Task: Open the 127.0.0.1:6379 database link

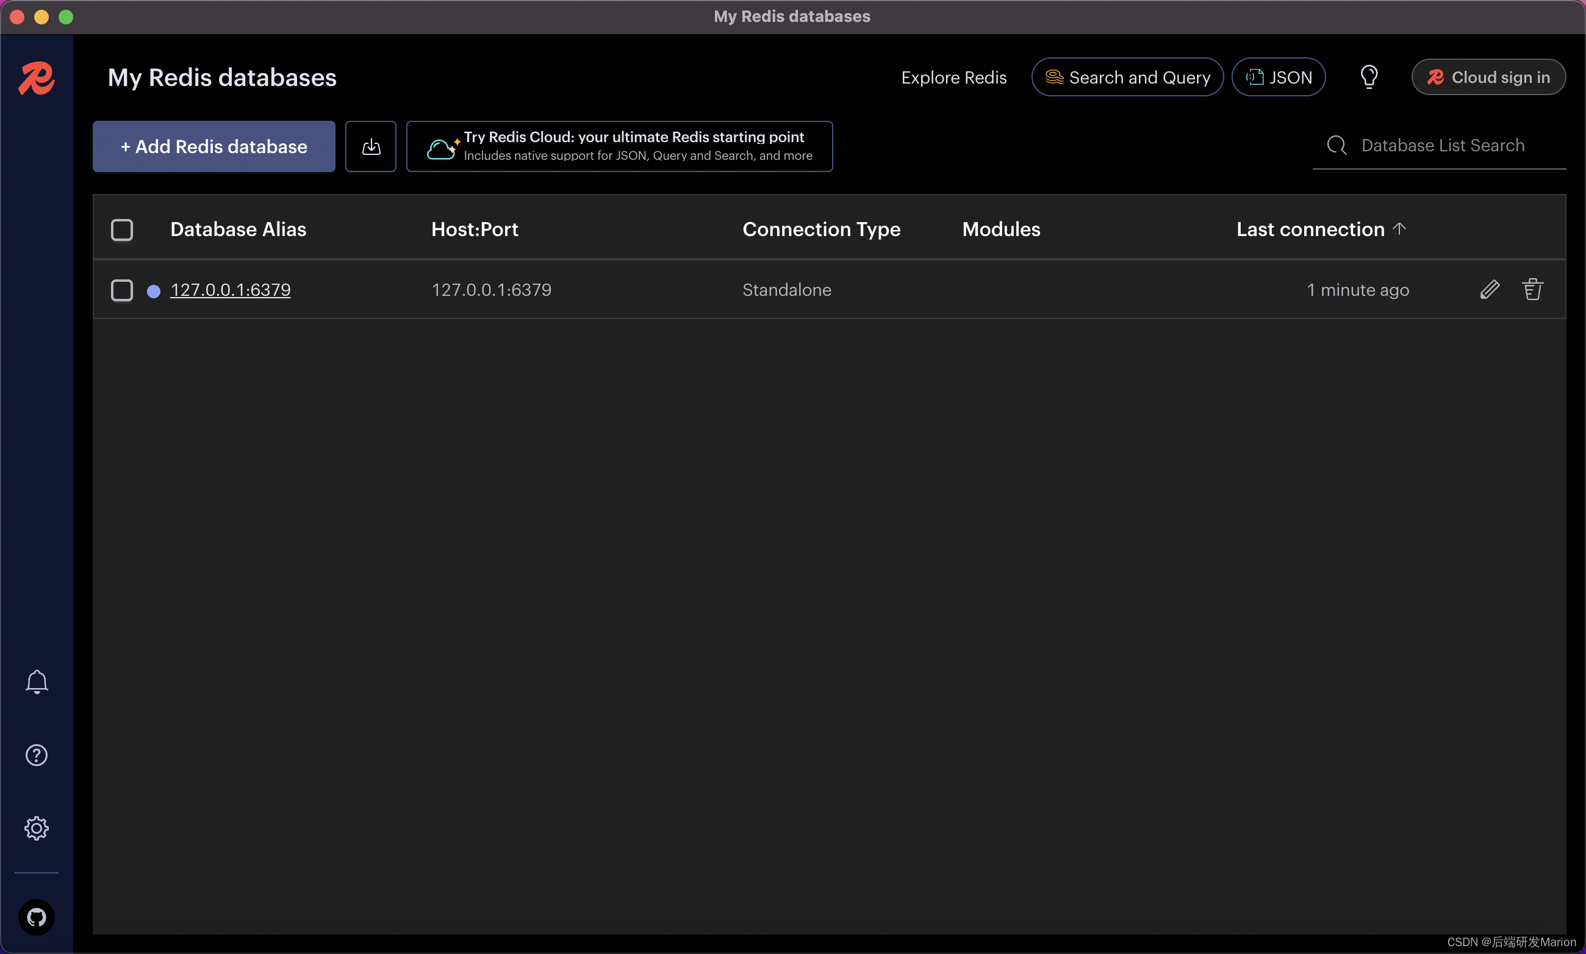Action: (230, 290)
